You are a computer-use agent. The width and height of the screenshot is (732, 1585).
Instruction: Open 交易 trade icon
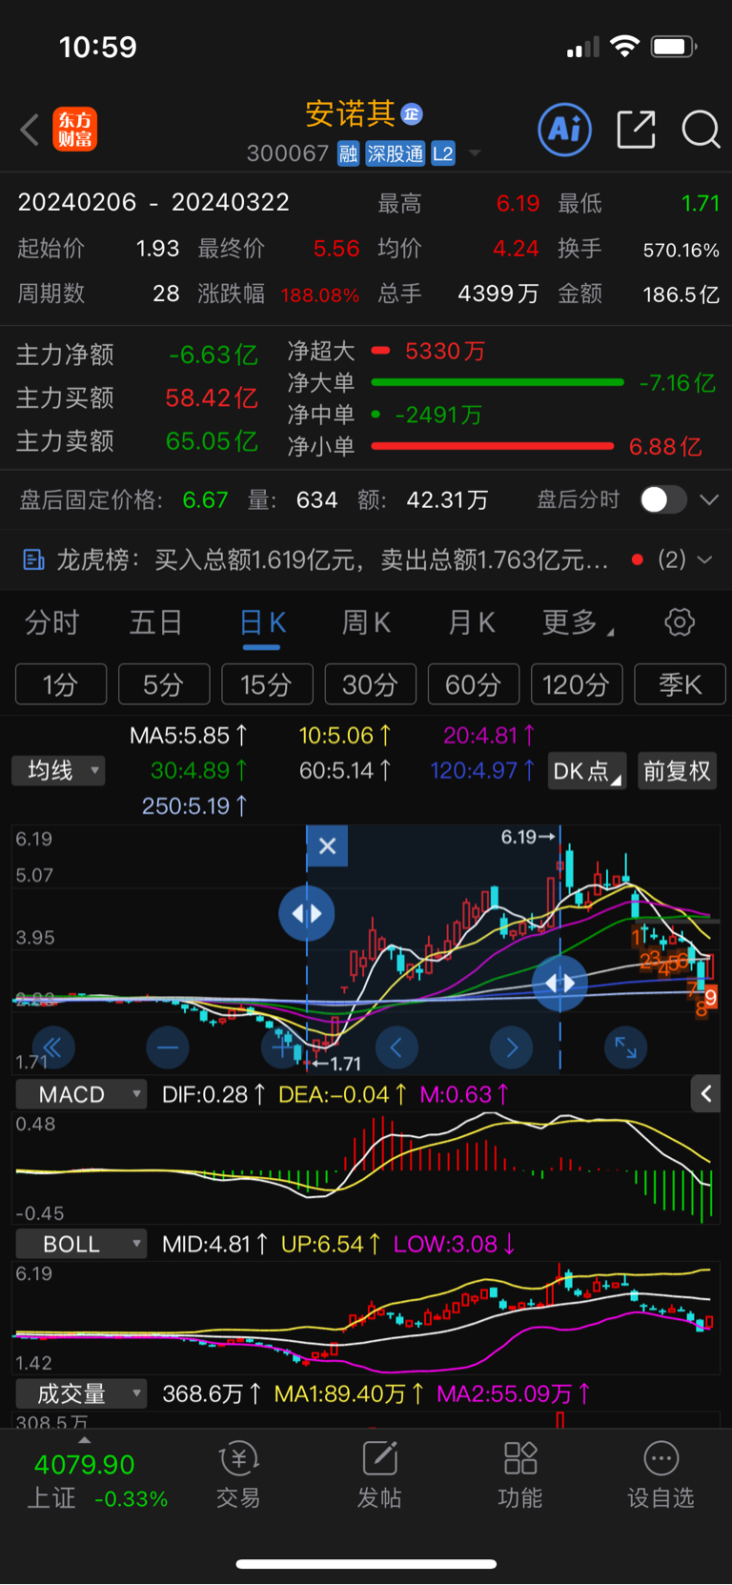tap(238, 1474)
